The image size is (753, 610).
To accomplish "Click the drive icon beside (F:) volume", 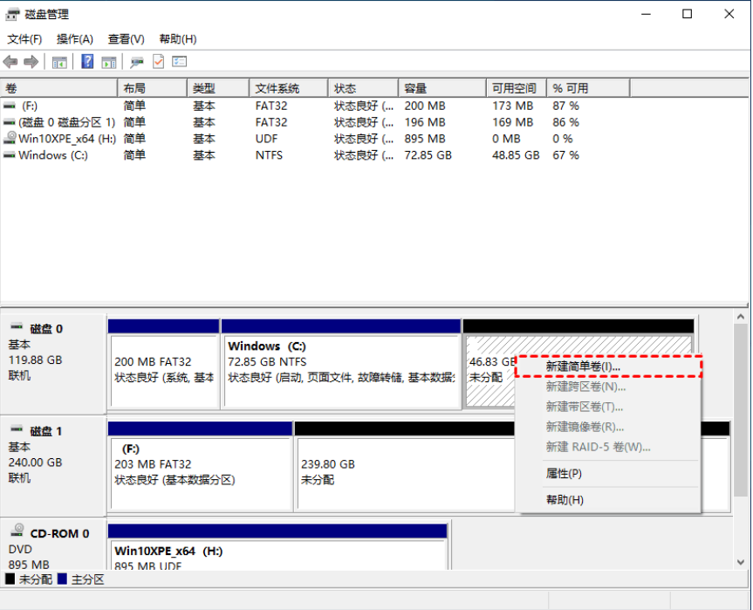I will (9, 106).
